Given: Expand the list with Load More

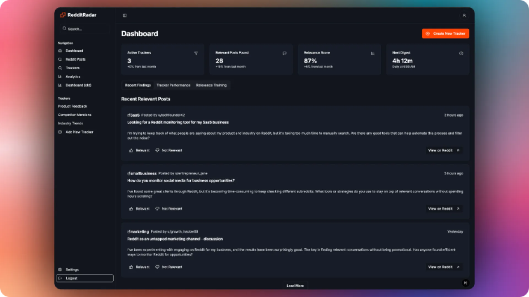Looking at the screenshot, I should pos(295,286).
